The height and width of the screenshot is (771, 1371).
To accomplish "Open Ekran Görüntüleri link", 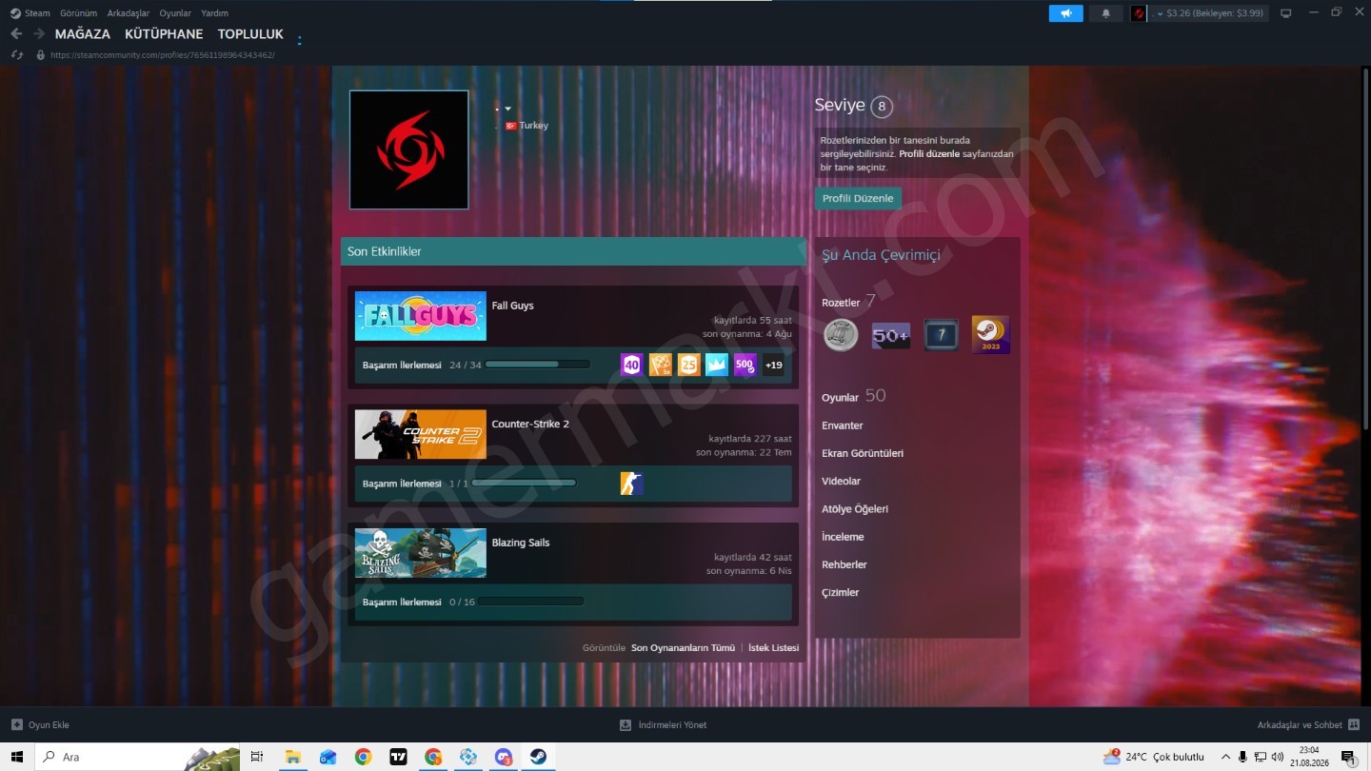I will (x=863, y=453).
